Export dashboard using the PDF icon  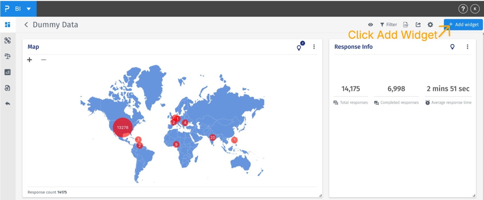pos(406,25)
